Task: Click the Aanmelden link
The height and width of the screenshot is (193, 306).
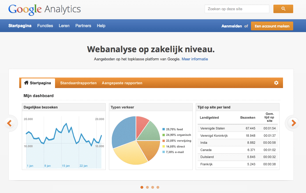Action: coord(232,26)
